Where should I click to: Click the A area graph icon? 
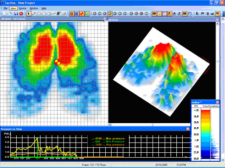pyautogui.click(x=175, y=13)
